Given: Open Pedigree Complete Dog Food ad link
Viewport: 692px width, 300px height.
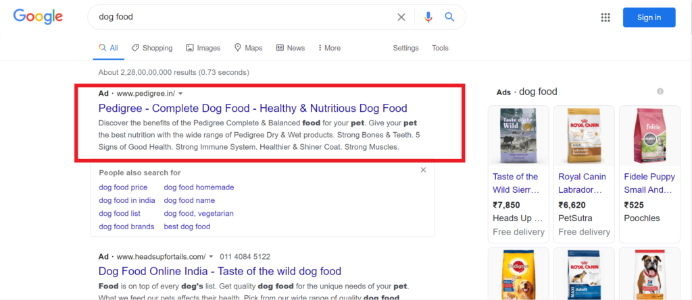Looking at the screenshot, I should [x=253, y=109].
